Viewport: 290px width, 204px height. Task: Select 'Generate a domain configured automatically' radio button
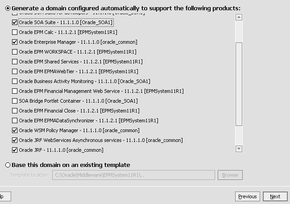[x=8, y=8]
